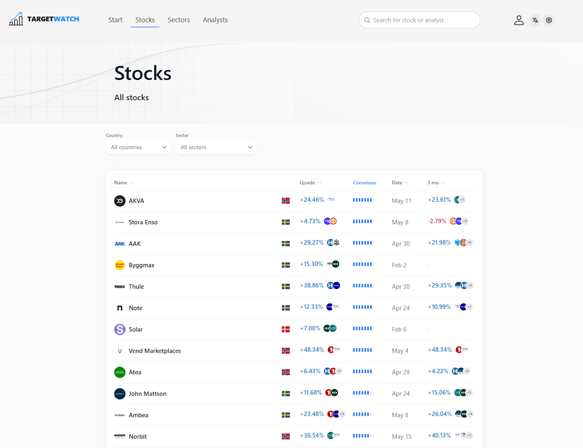
Task: Click the Atea stock name
Action: pos(135,372)
